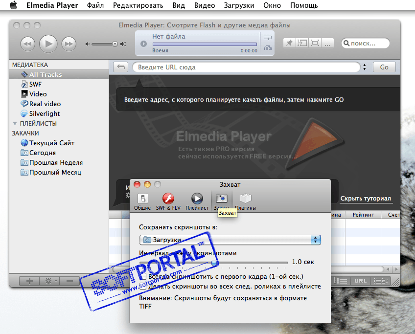The width and height of the screenshot is (415, 334).
Task: Start playback with the main Play button
Action: pos(48,44)
